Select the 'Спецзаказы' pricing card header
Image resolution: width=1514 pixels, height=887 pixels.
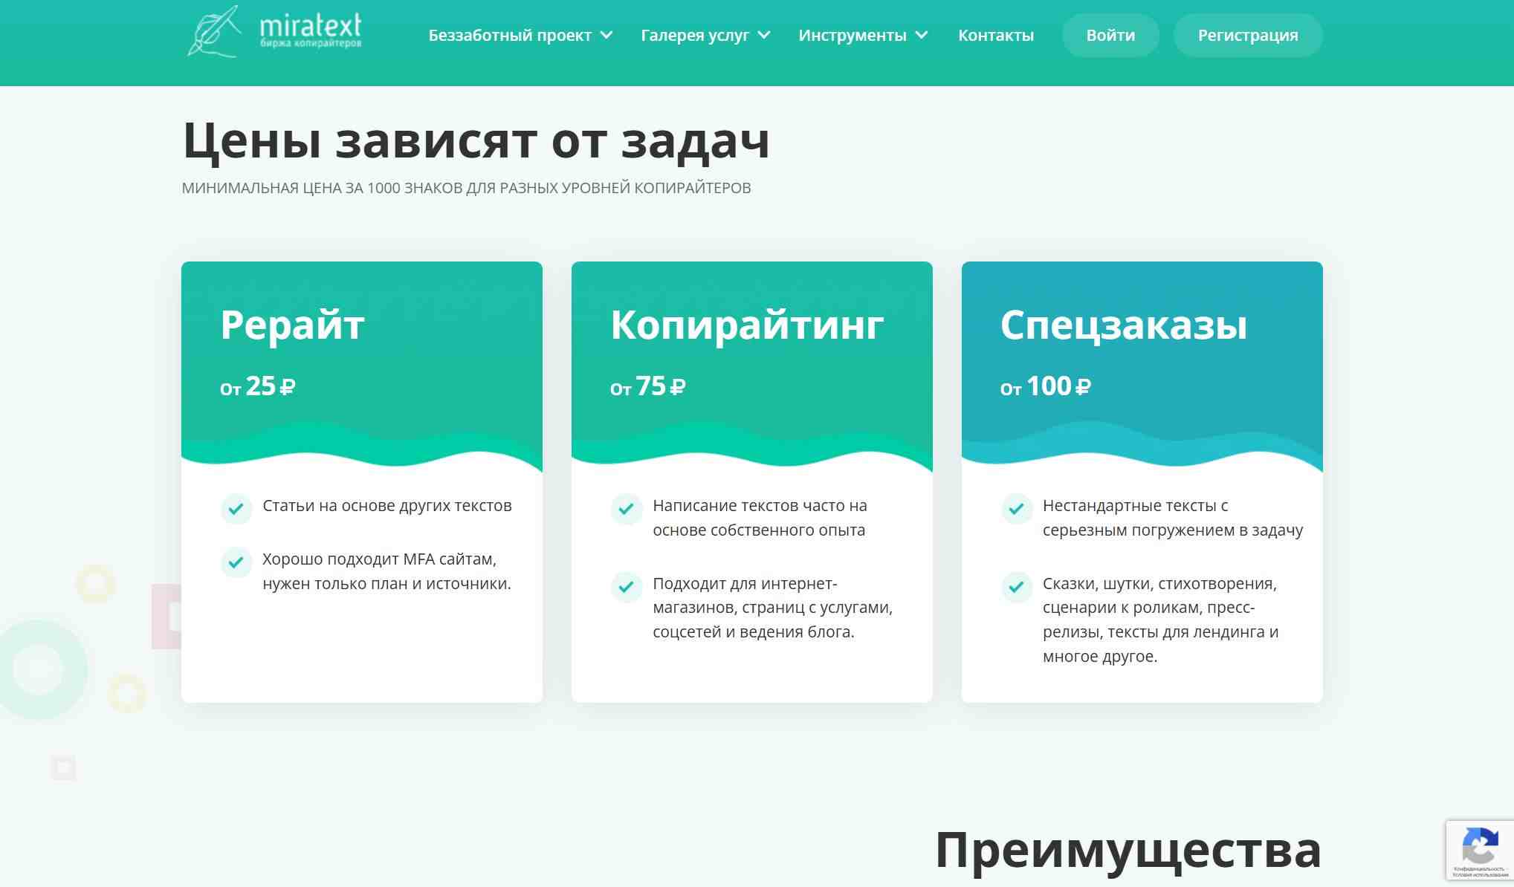(x=1123, y=325)
